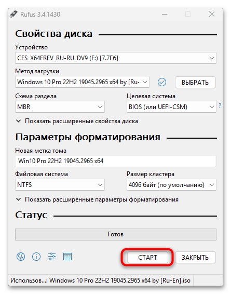Viewport: 231px width, 294px height.
Task: Click the Новая метка тома input field
Action: click(116, 161)
